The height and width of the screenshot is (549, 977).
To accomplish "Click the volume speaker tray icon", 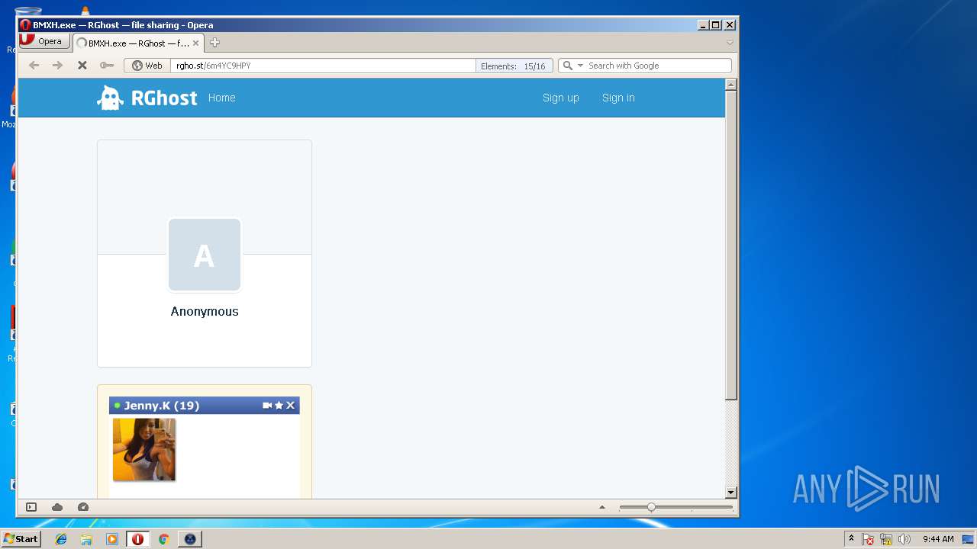I will [x=904, y=539].
